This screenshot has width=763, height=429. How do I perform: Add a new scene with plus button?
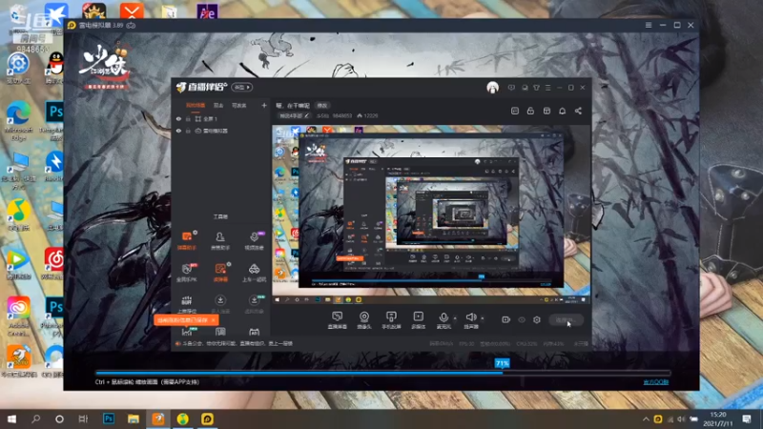point(264,105)
